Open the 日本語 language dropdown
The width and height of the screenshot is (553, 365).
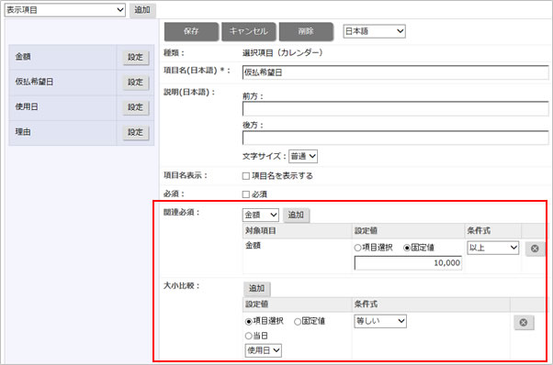(374, 31)
